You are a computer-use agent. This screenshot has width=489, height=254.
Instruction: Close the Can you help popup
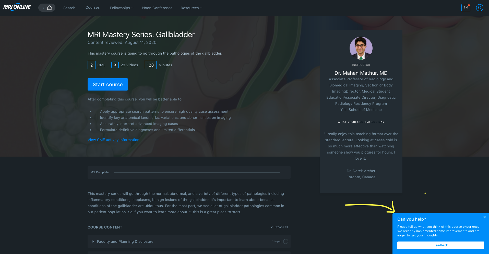tap(484, 217)
